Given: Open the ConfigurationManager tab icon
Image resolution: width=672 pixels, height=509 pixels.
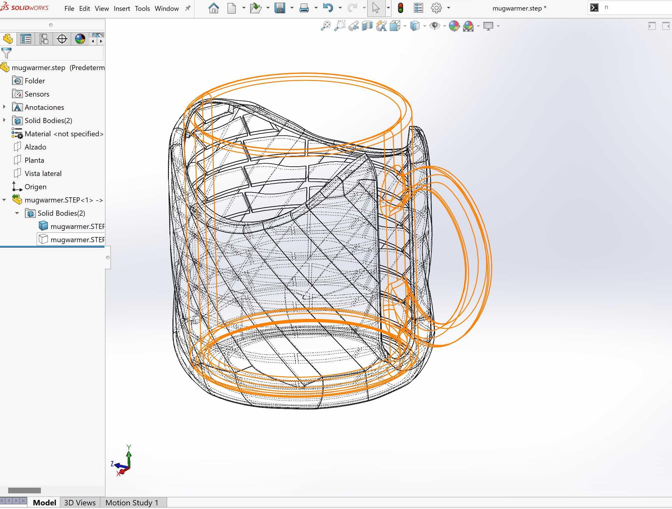Looking at the screenshot, I should 44,39.
